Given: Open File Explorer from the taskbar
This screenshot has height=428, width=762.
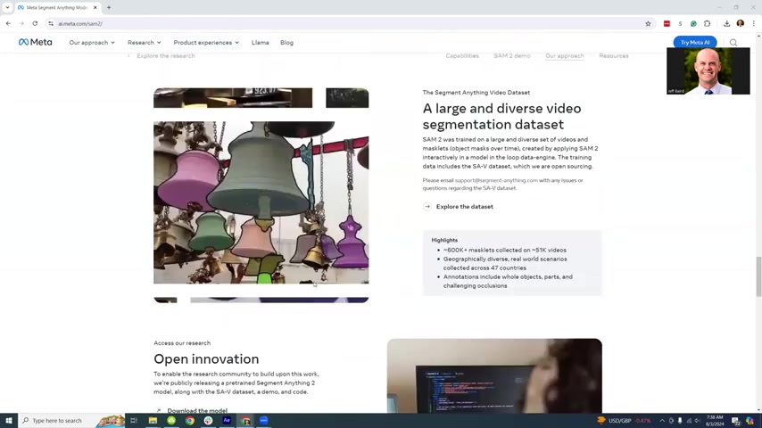Looking at the screenshot, I should pos(153,420).
